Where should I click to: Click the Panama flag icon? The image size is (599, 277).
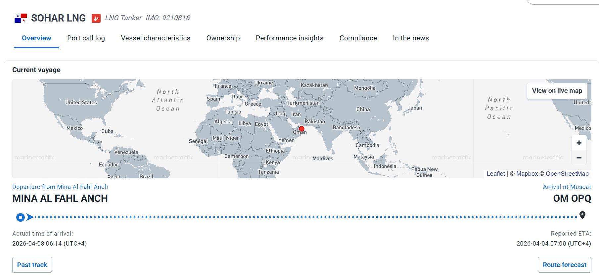click(21, 18)
